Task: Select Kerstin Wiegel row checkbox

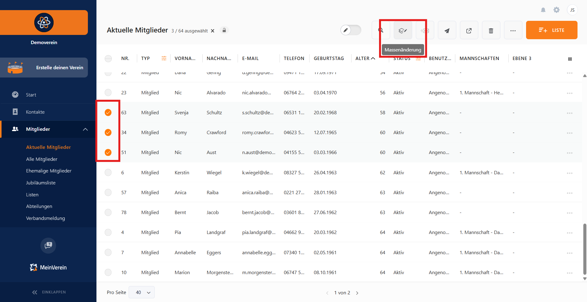Action: [x=108, y=172]
